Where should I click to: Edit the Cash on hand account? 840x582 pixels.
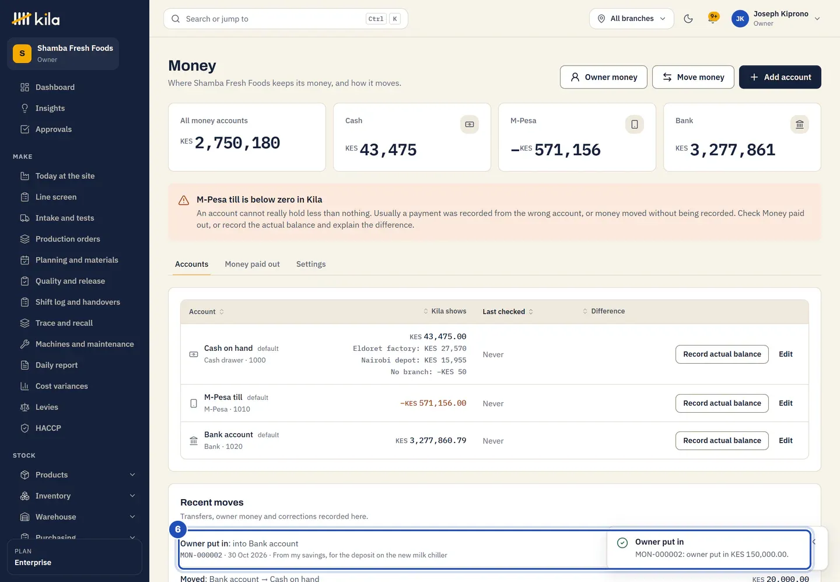[786, 354]
